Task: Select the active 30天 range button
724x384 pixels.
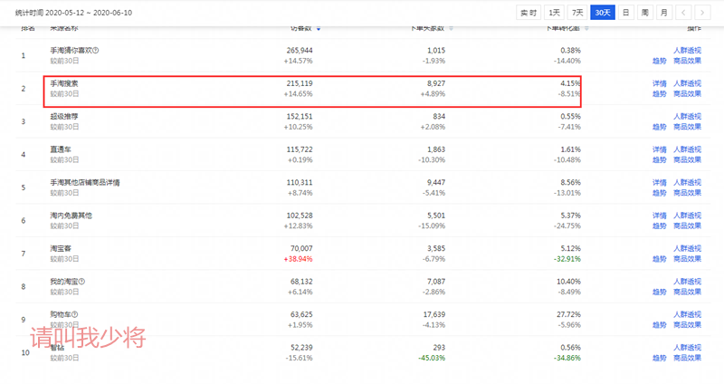Action: pos(603,12)
